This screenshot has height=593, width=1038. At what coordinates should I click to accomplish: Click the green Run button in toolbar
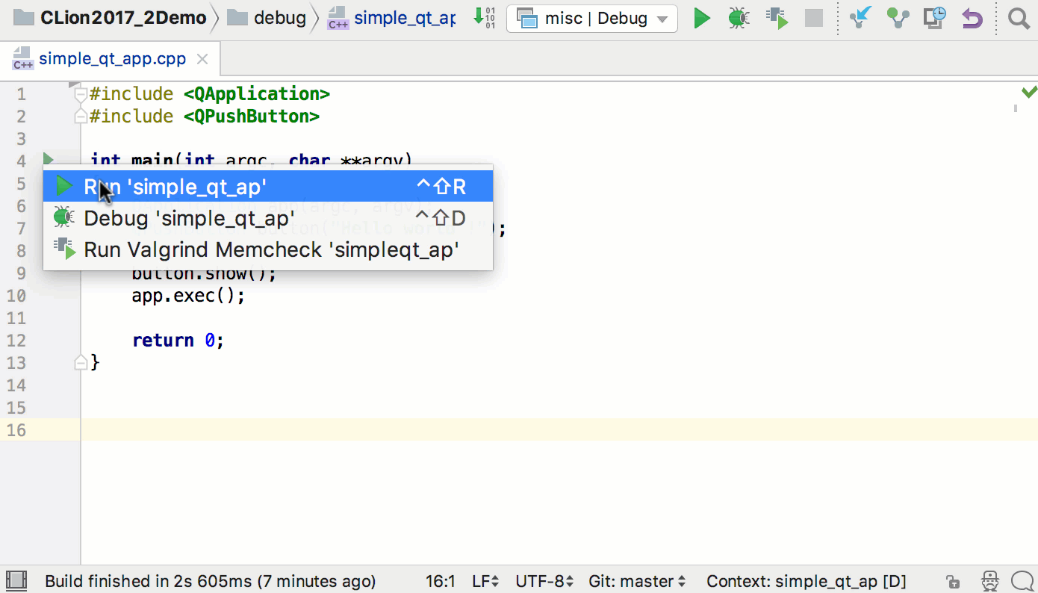[701, 19]
